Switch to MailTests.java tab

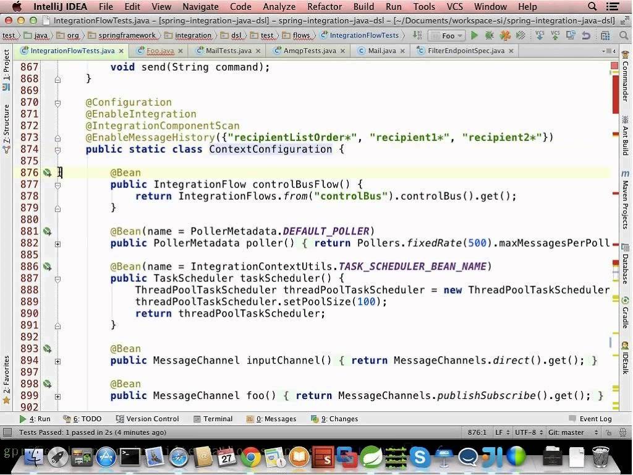(229, 51)
